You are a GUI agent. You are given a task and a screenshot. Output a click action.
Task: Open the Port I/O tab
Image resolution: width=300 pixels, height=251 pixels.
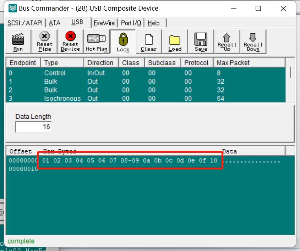click(x=131, y=23)
